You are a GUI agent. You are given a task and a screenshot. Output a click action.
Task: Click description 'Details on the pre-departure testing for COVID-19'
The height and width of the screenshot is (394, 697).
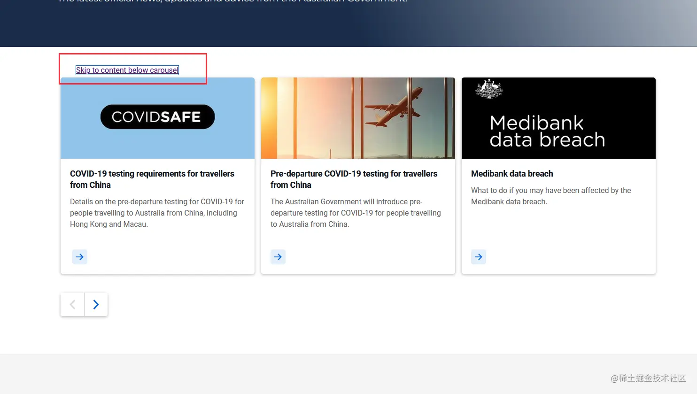click(157, 213)
